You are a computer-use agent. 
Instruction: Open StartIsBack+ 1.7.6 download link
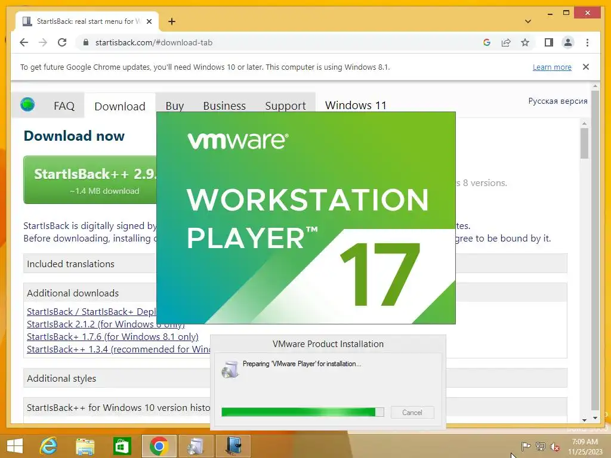[x=113, y=336]
